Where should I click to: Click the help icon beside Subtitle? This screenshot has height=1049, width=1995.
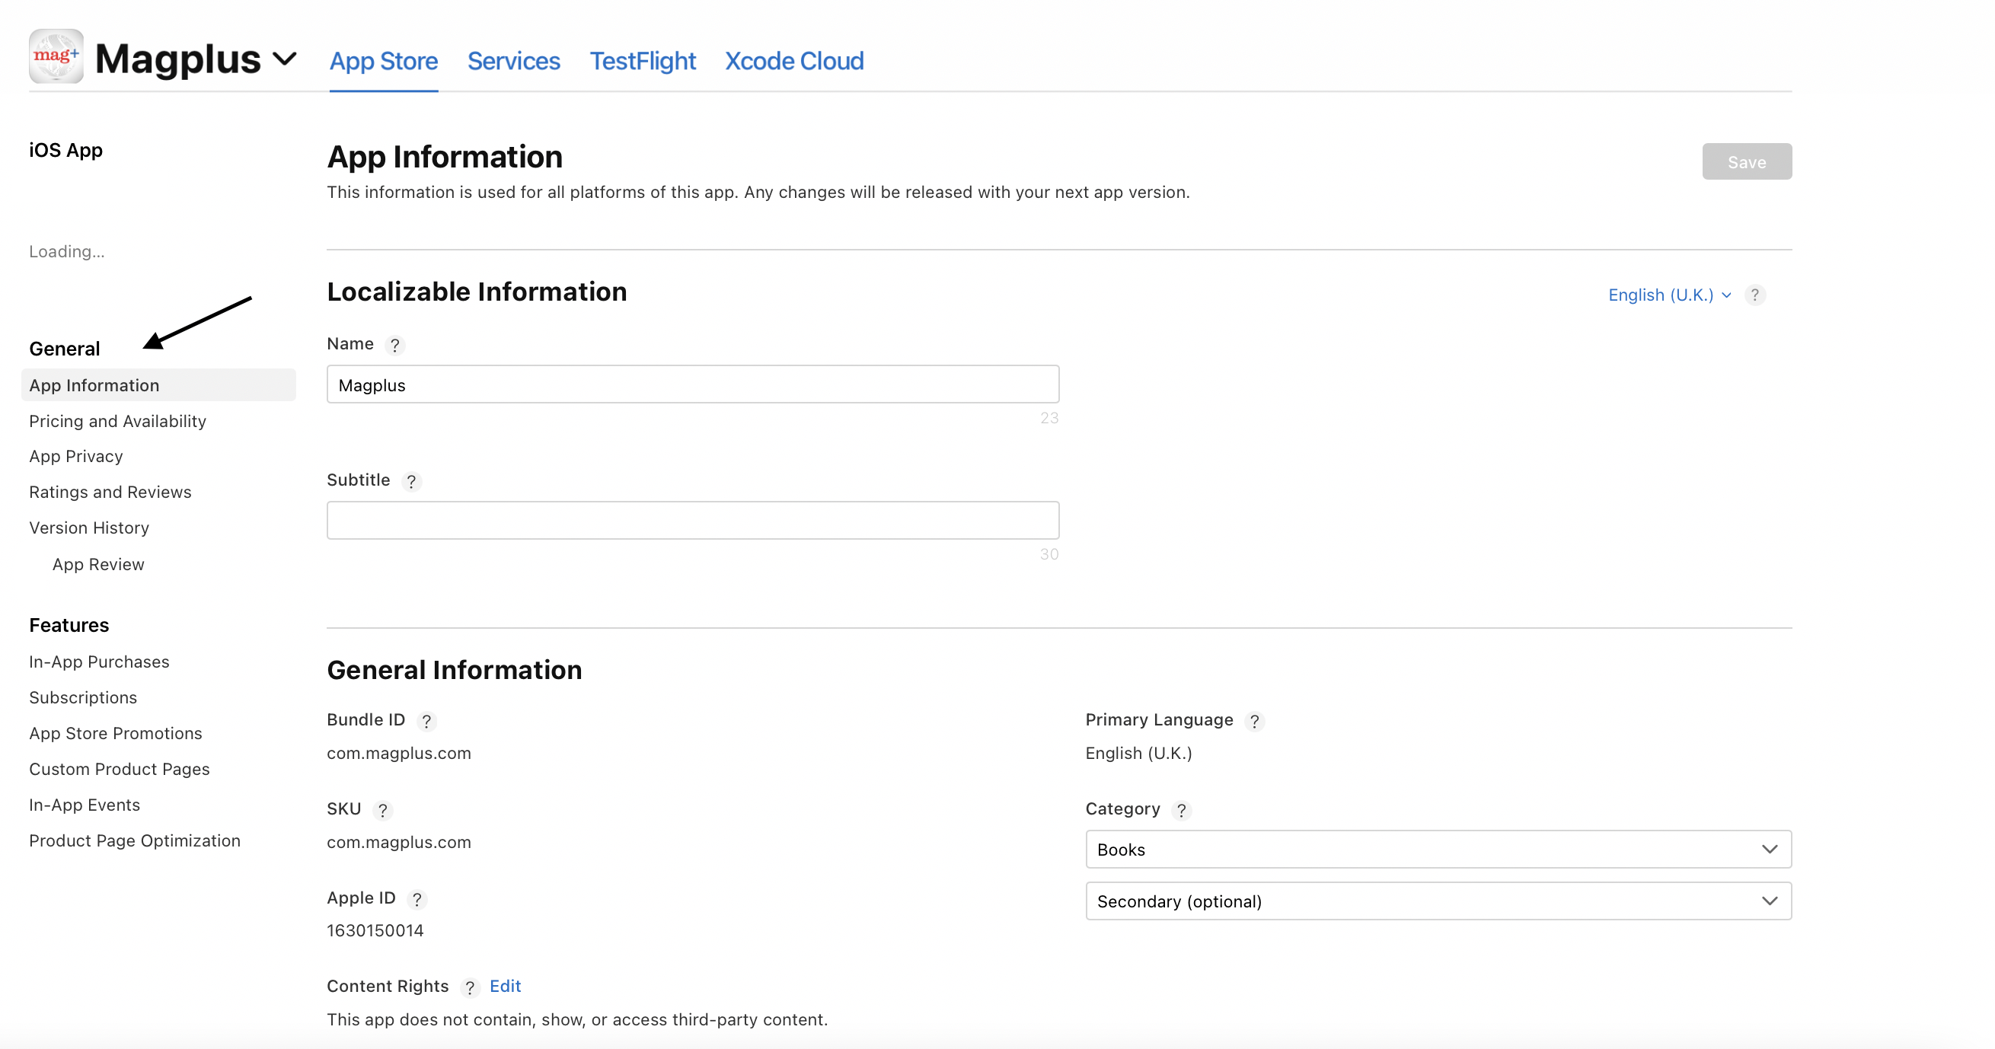[411, 481]
